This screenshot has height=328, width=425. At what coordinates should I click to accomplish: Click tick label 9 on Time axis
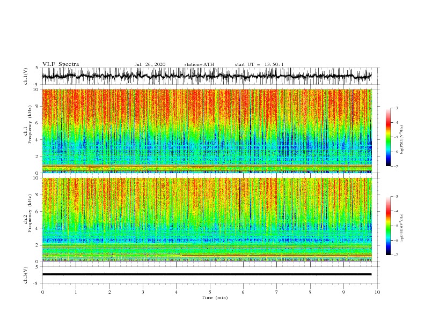coord(343,292)
